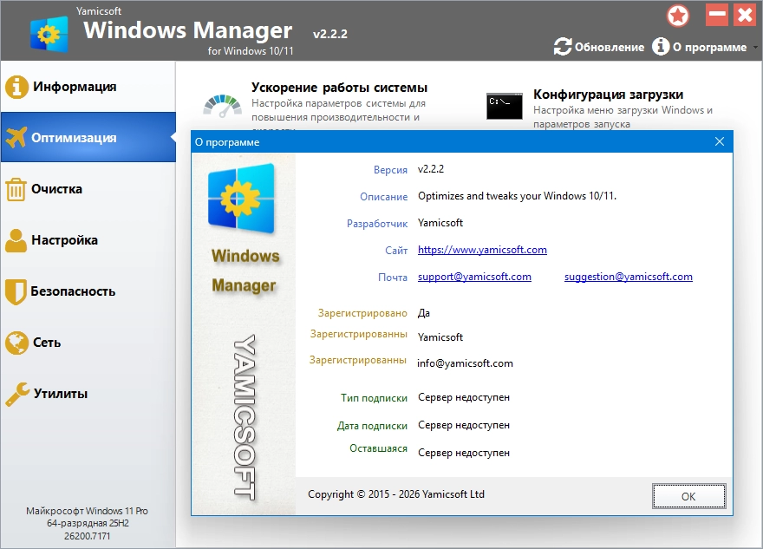Open the Очистка trash bin icon
This screenshot has width=763, height=549.
click(16, 189)
